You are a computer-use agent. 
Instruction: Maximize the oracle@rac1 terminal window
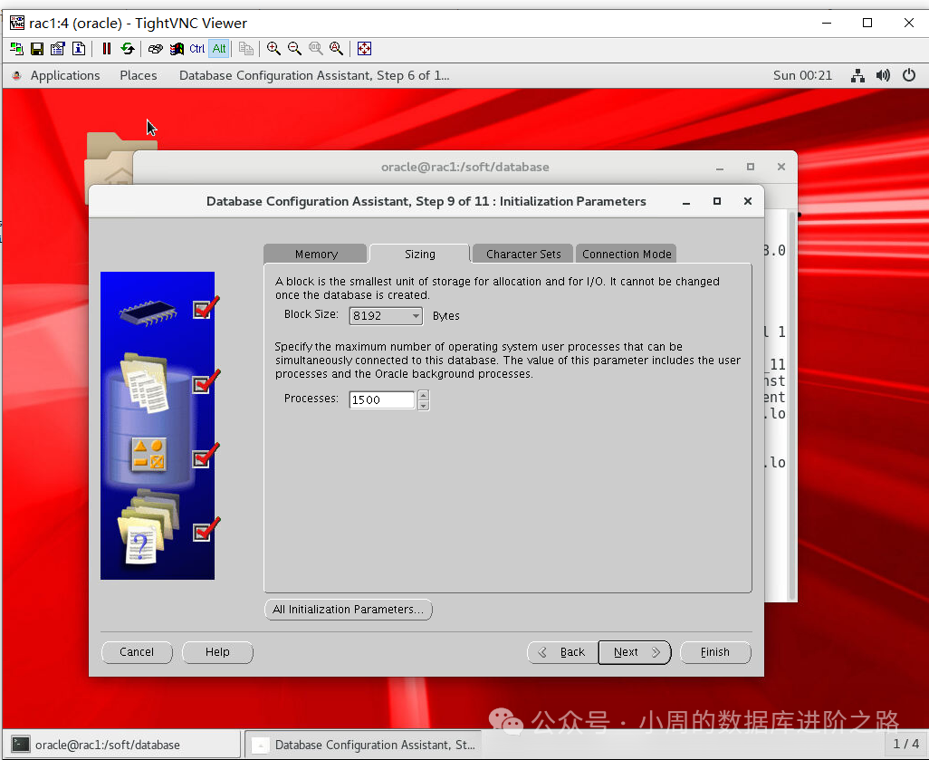[x=751, y=168]
